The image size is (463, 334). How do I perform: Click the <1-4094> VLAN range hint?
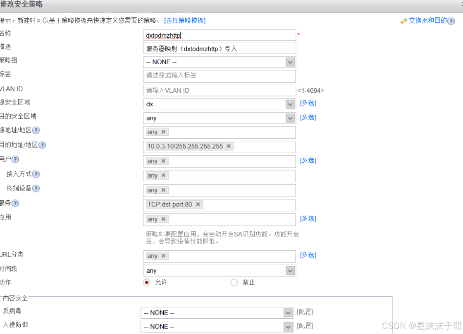tap(310, 91)
